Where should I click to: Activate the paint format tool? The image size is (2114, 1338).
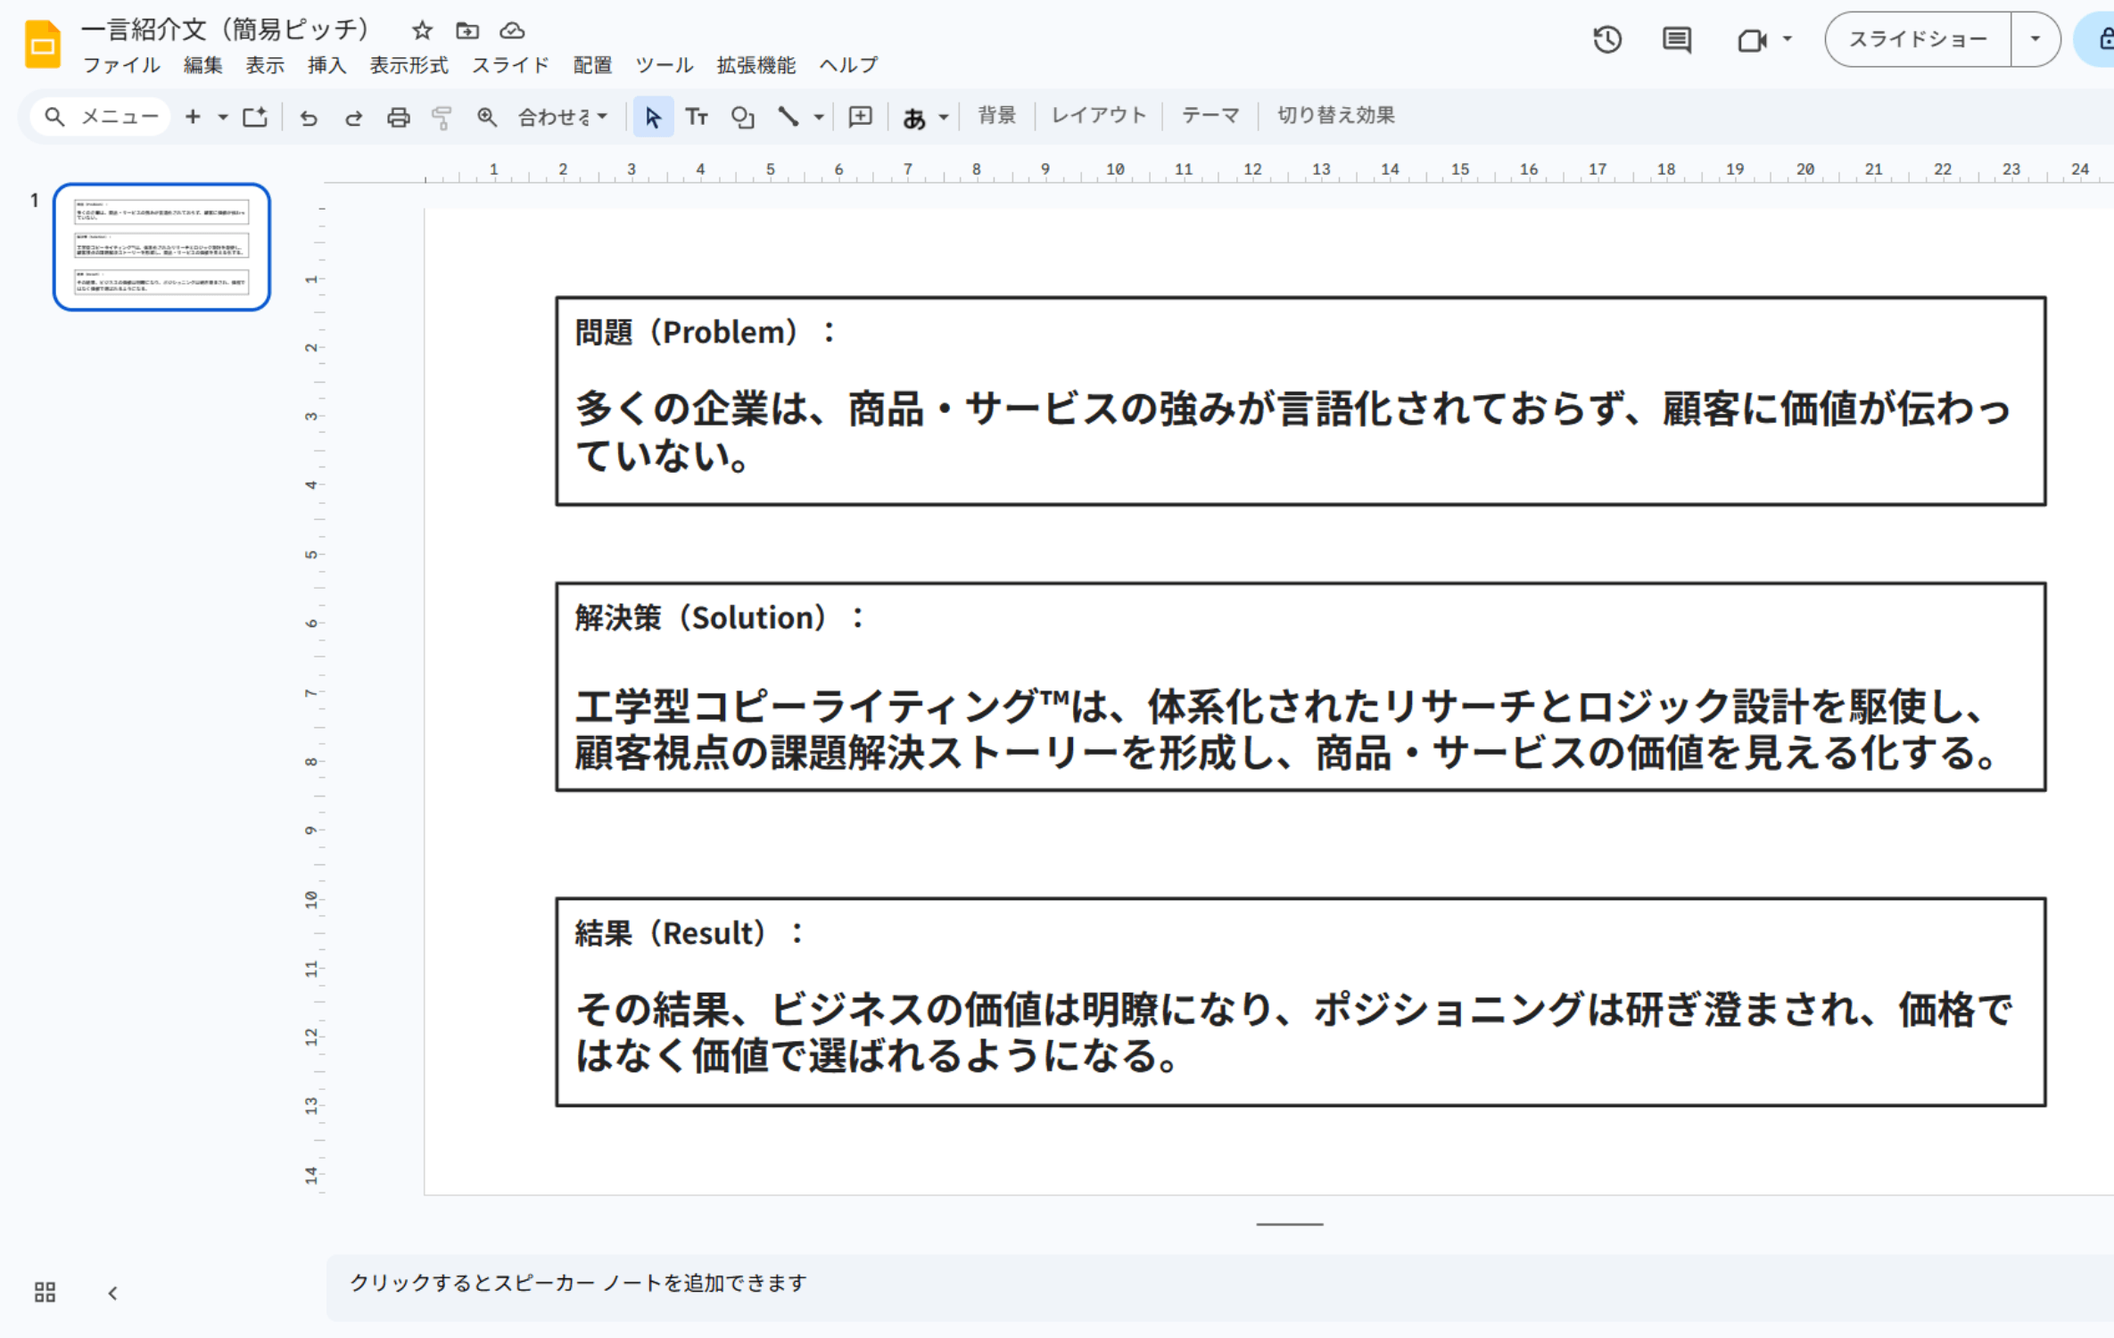tap(441, 116)
